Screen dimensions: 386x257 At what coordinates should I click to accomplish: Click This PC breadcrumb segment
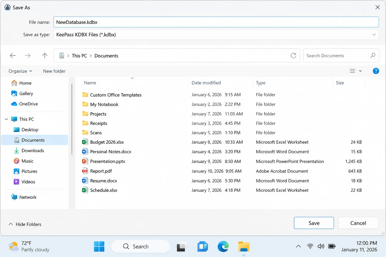(x=79, y=56)
